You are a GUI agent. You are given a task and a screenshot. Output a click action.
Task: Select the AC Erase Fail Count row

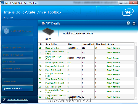click(86, 70)
